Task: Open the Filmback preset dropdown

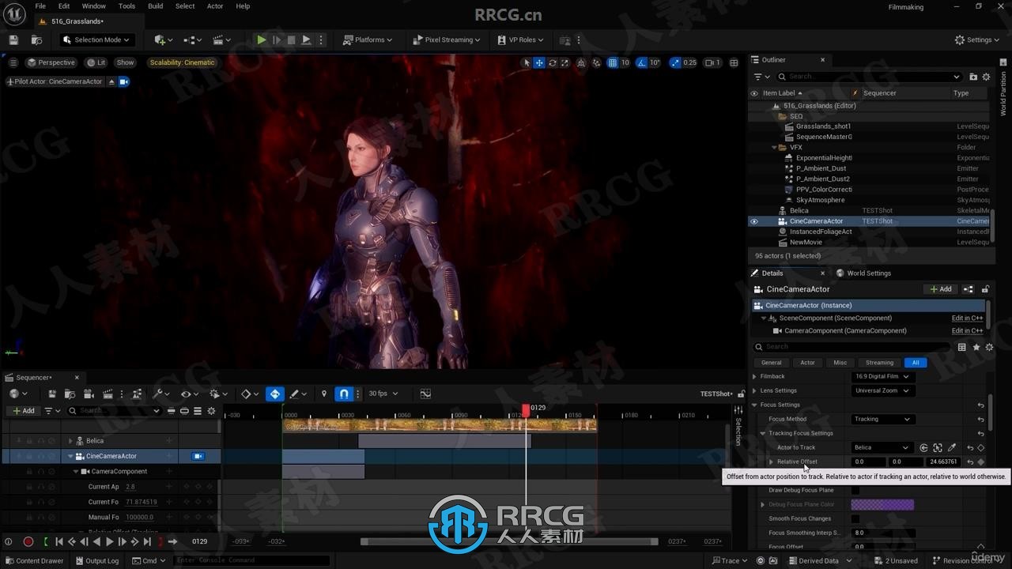Action: [x=882, y=376]
